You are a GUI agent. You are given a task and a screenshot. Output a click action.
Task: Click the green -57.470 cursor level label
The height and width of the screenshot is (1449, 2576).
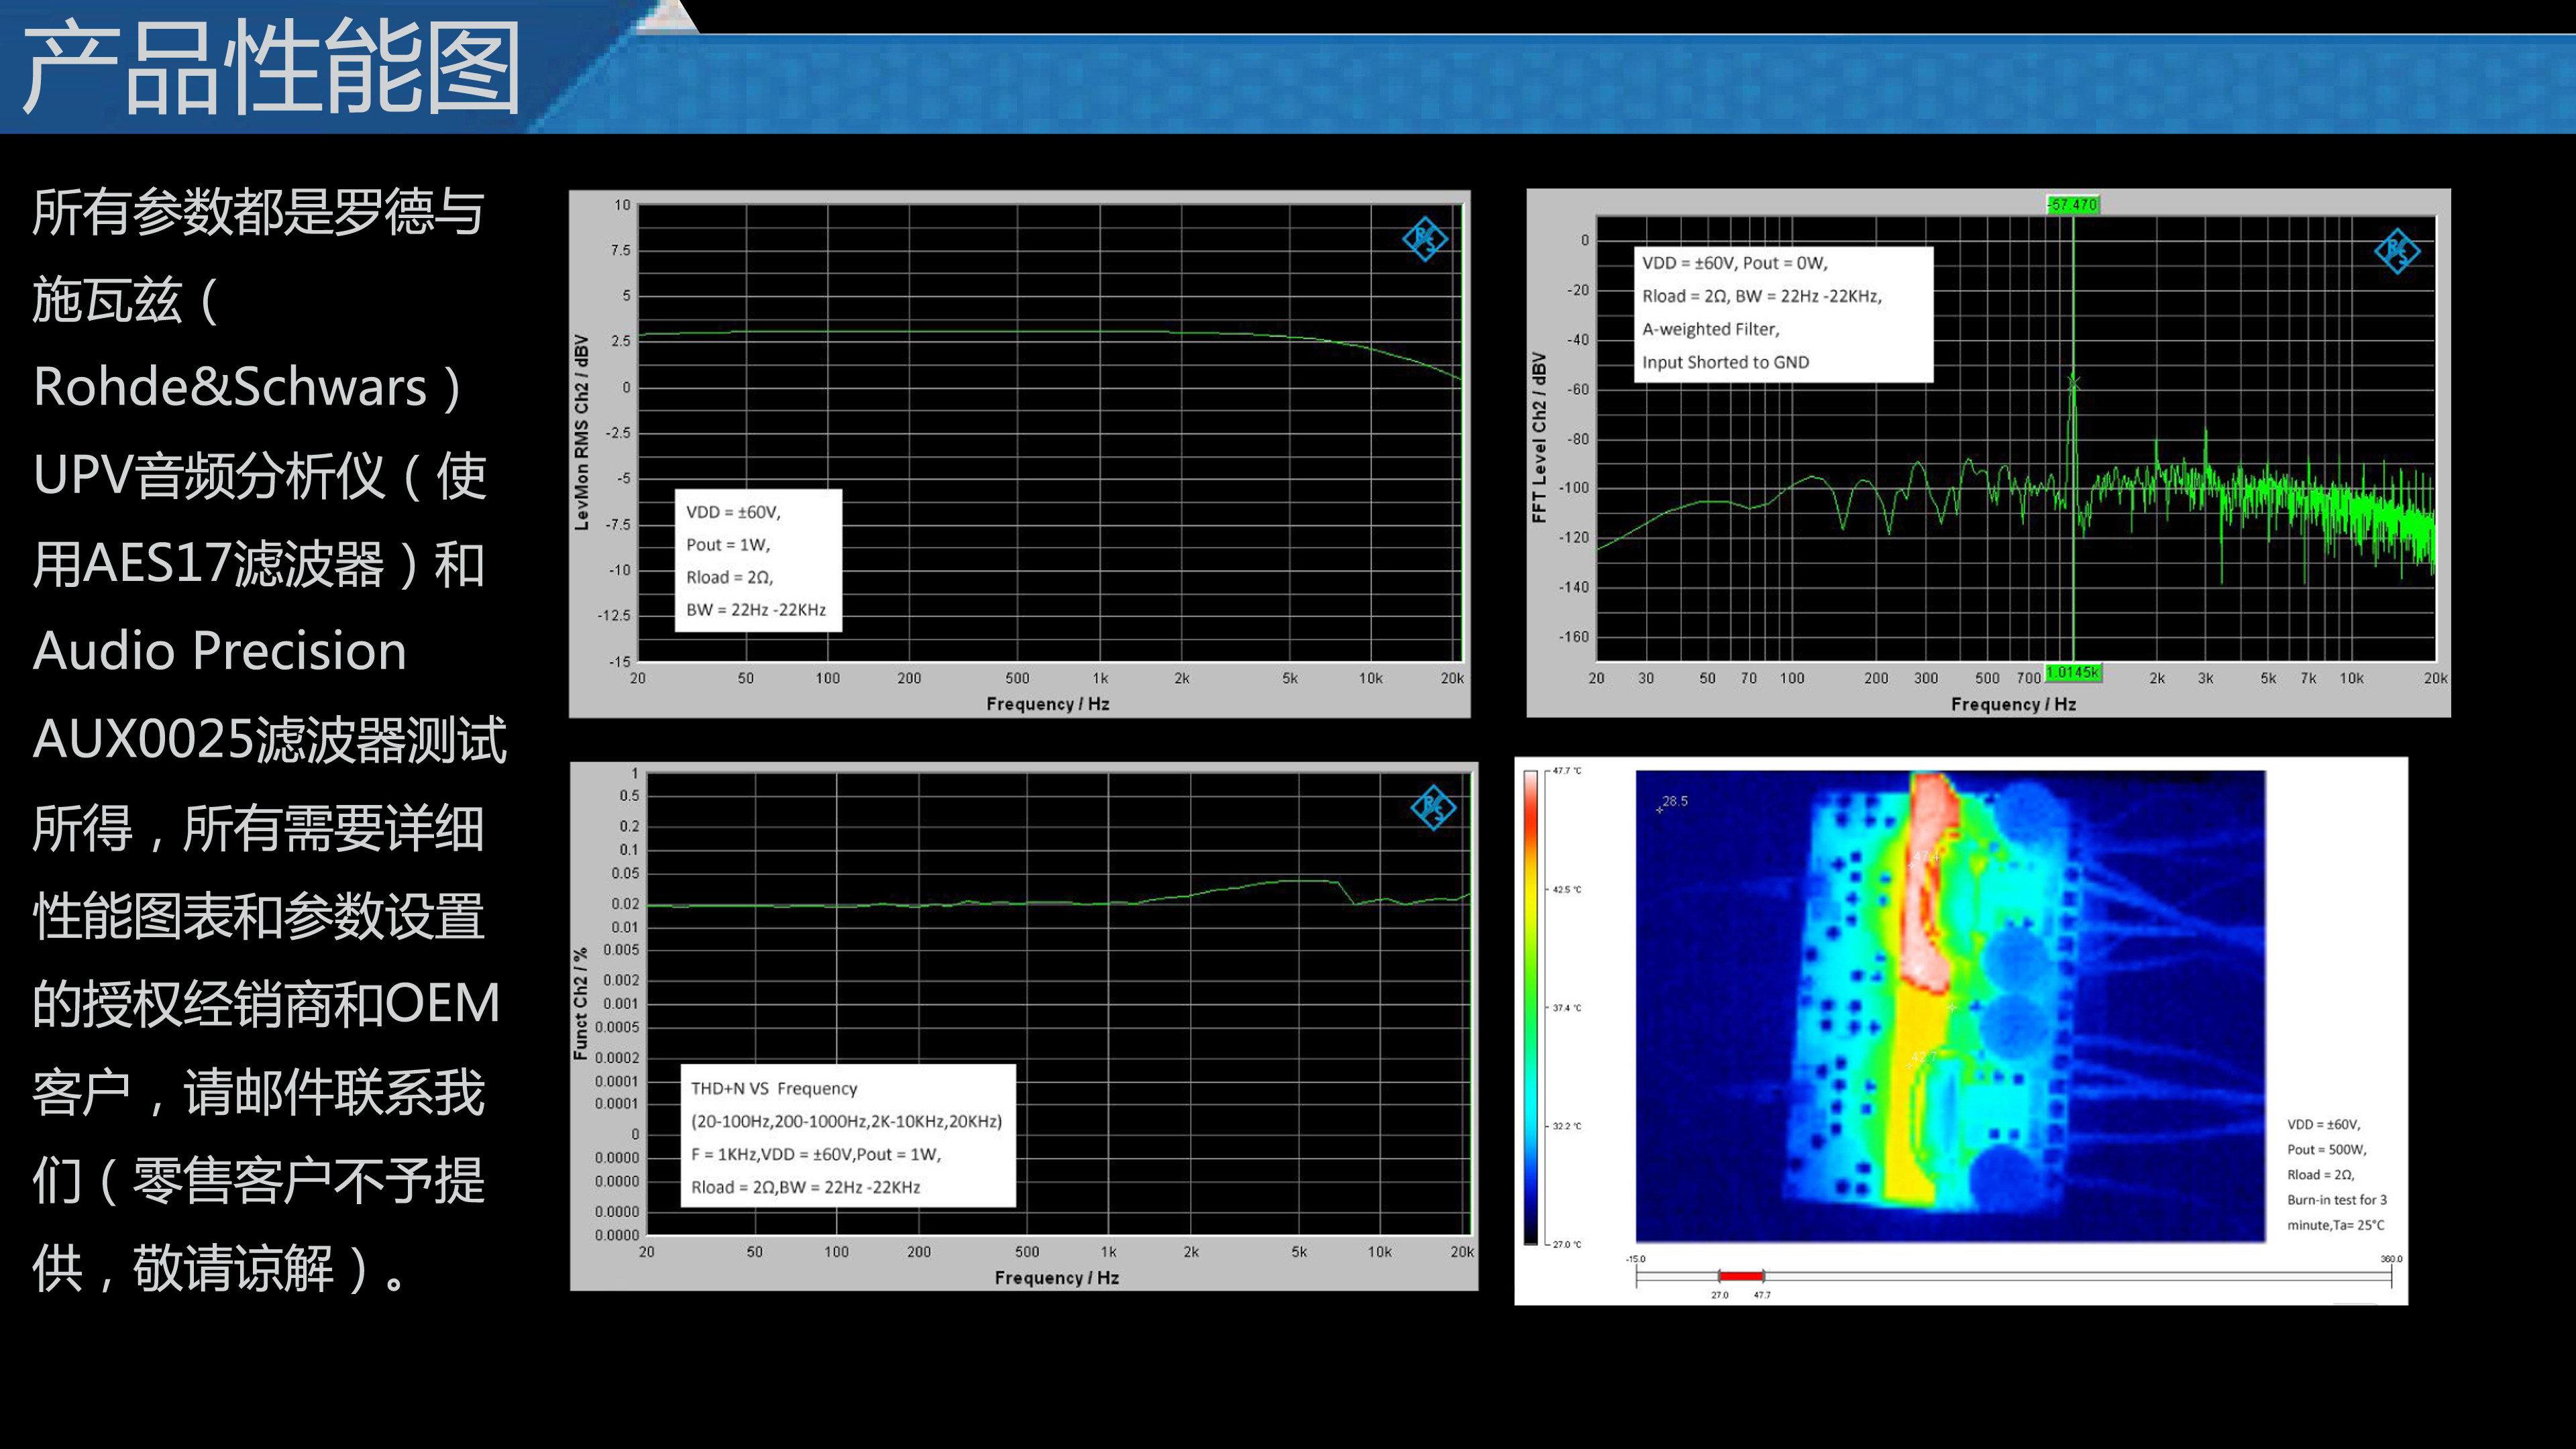[2072, 205]
